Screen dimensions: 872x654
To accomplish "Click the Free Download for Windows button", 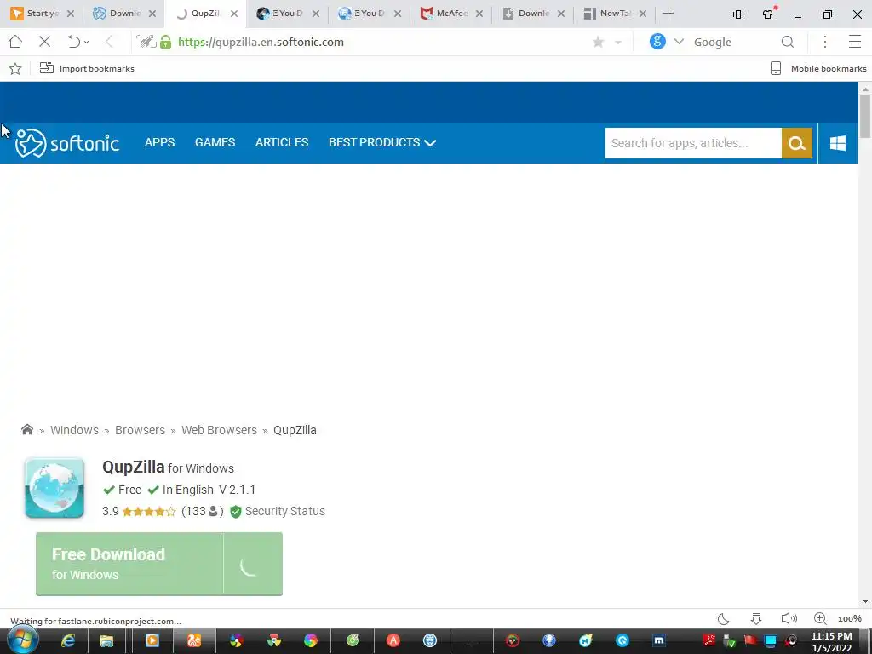I will pos(159,564).
